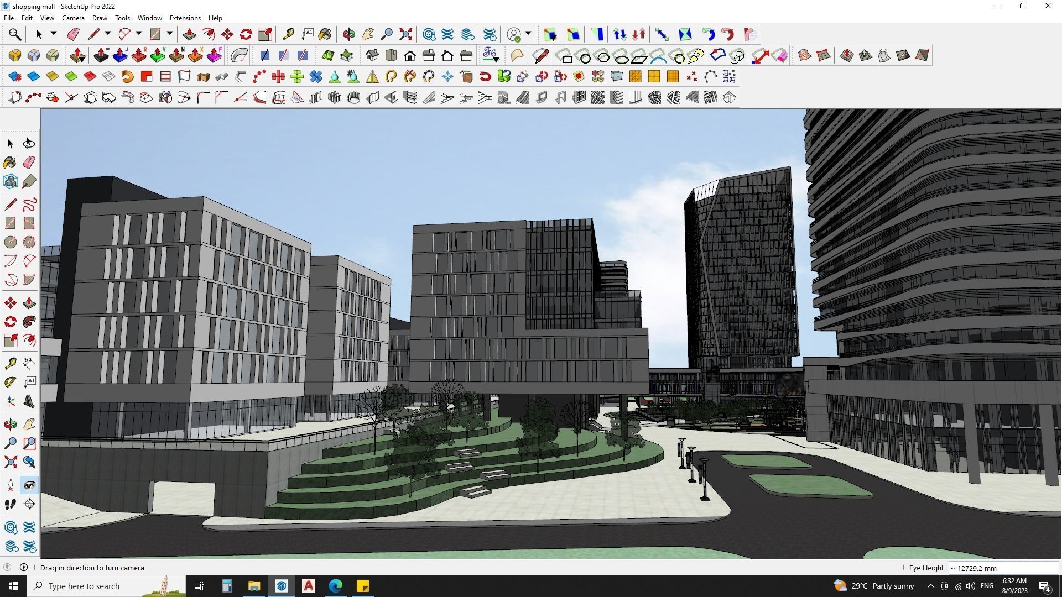This screenshot has width=1062, height=597.
Task: Click the Instructor info button in status bar
Action: point(24,567)
